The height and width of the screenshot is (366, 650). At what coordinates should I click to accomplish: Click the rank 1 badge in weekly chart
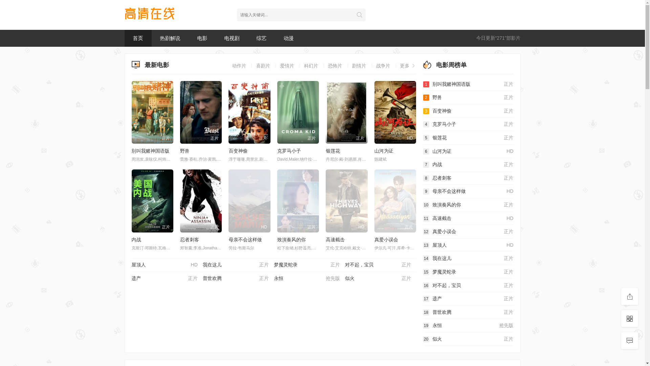click(426, 84)
